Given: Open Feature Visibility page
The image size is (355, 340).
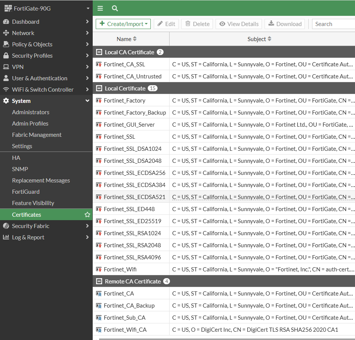Looking at the screenshot, I should coord(33,203).
